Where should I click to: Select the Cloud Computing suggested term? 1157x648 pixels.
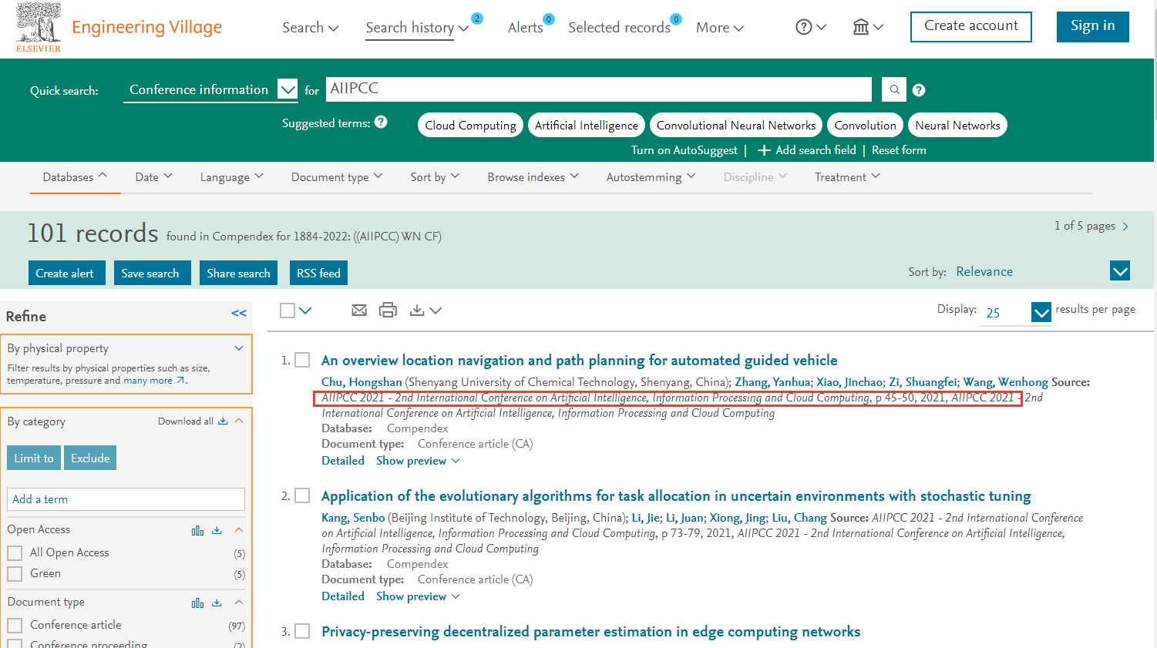point(470,126)
